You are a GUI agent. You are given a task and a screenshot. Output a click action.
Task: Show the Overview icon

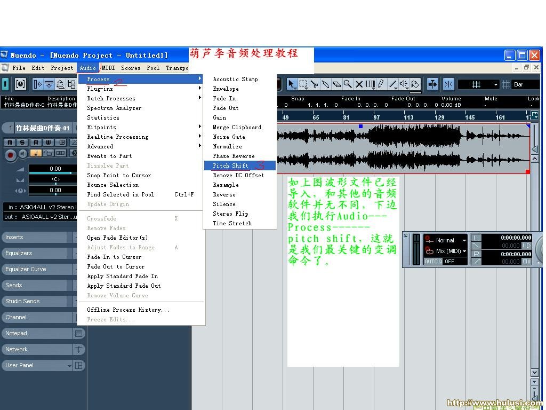(61, 84)
